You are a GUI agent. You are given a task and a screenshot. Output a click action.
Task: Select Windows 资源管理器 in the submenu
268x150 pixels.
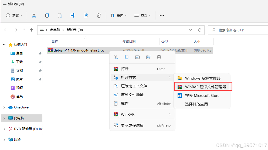[202, 78]
